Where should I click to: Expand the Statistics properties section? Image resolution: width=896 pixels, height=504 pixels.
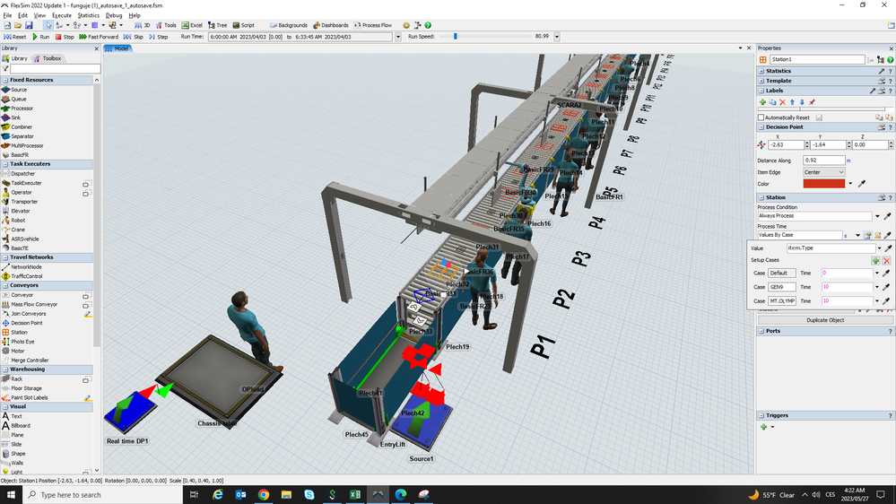(761, 71)
